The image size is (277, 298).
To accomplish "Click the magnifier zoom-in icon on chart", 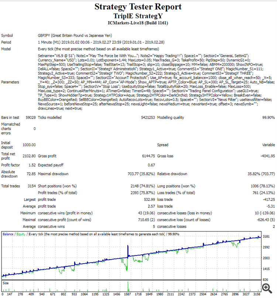I will 267,288.
